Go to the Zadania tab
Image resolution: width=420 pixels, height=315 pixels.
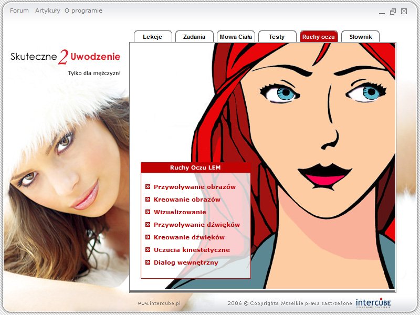tap(194, 37)
